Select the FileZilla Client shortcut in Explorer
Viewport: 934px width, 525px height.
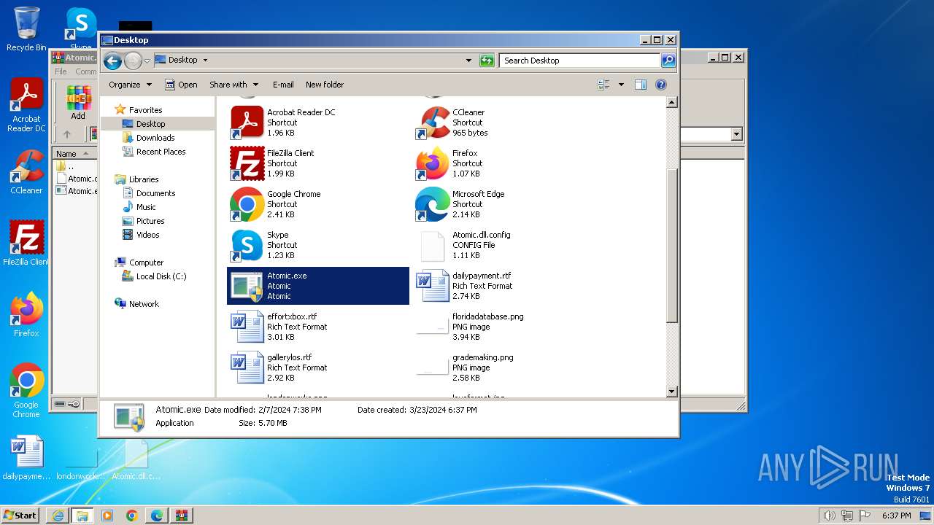coord(317,163)
